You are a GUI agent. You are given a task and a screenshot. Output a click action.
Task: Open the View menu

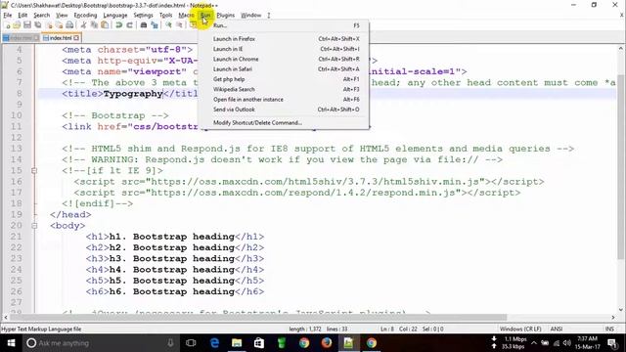[x=62, y=16]
